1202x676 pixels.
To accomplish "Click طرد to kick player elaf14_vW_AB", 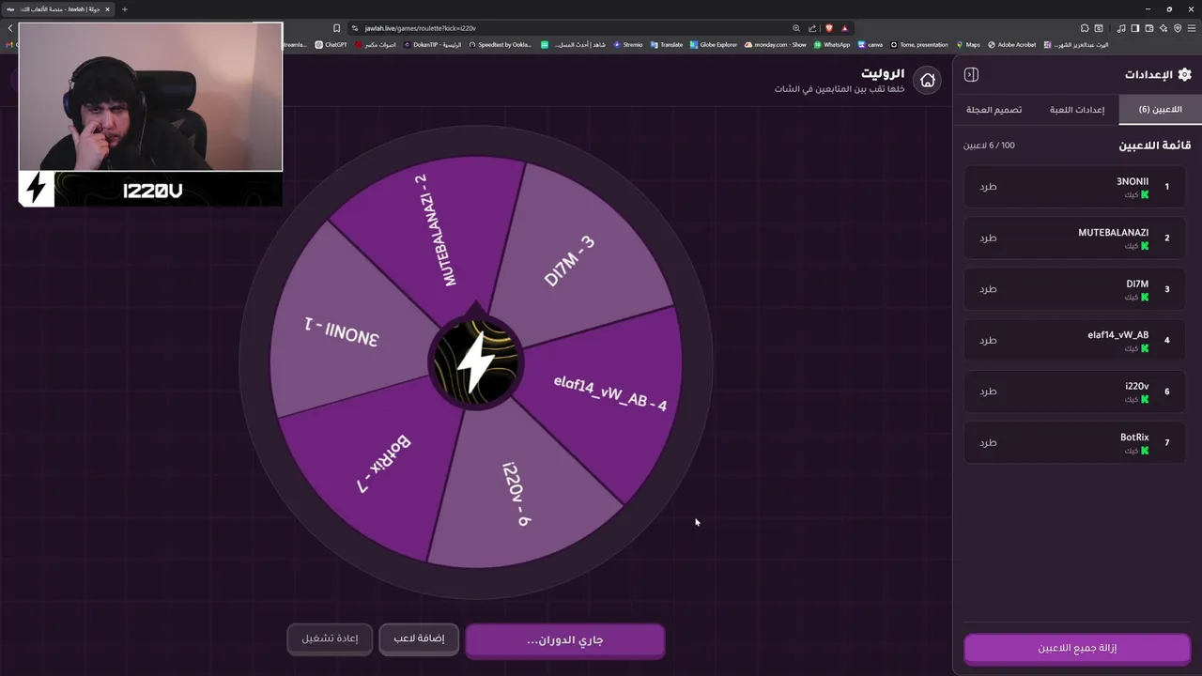I will (988, 340).
